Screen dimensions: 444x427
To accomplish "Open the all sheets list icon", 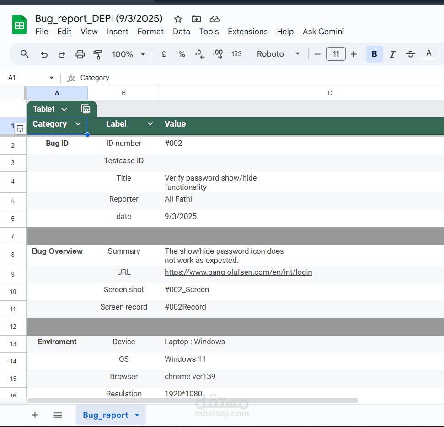I will coord(58,415).
